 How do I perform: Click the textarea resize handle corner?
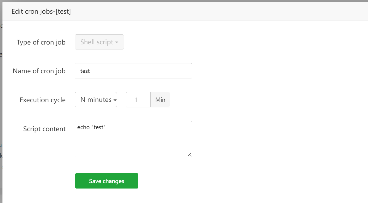(189, 155)
